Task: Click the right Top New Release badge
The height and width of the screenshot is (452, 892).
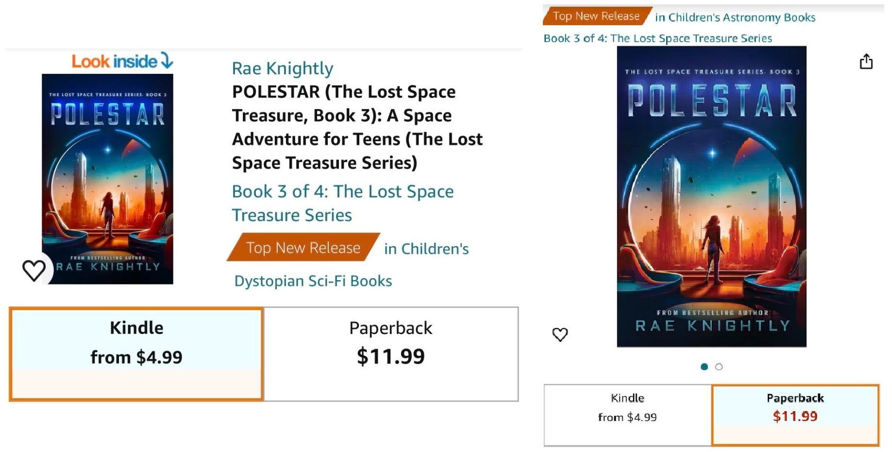Action: point(596,16)
